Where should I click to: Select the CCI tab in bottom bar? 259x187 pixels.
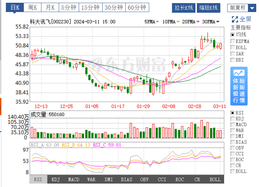click(x=162, y=179)
